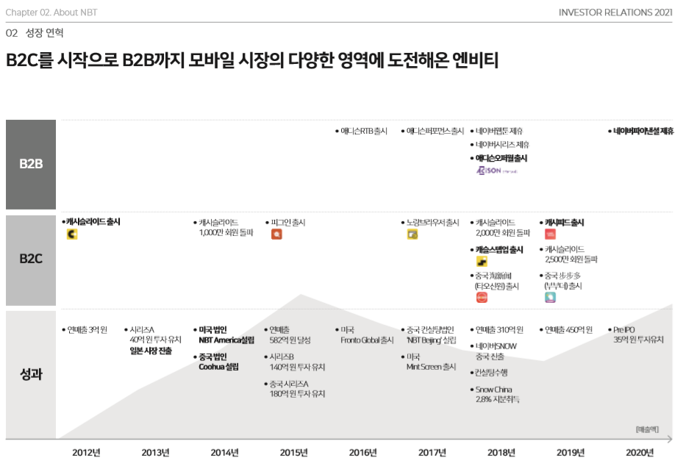Click the 2020년 axis label
680x472 pixels.
[x=640, y=453]
